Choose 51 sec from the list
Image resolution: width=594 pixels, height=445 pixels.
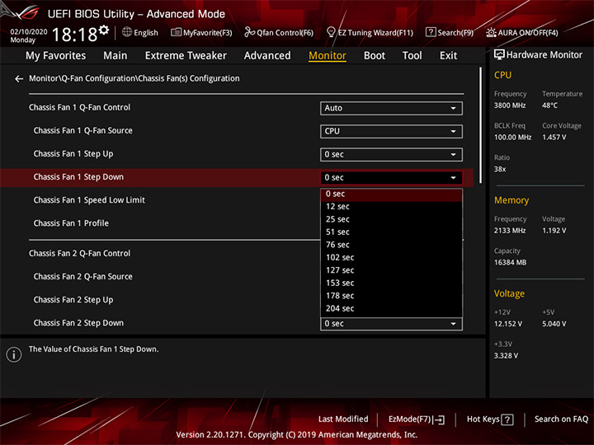(x=391, y=232)
